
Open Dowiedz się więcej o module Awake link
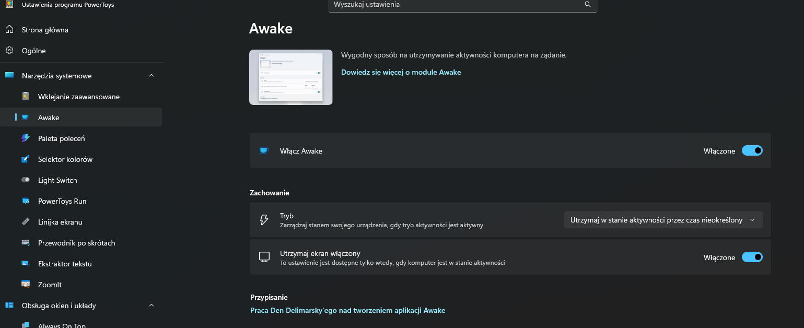click(x=401, y=72)
